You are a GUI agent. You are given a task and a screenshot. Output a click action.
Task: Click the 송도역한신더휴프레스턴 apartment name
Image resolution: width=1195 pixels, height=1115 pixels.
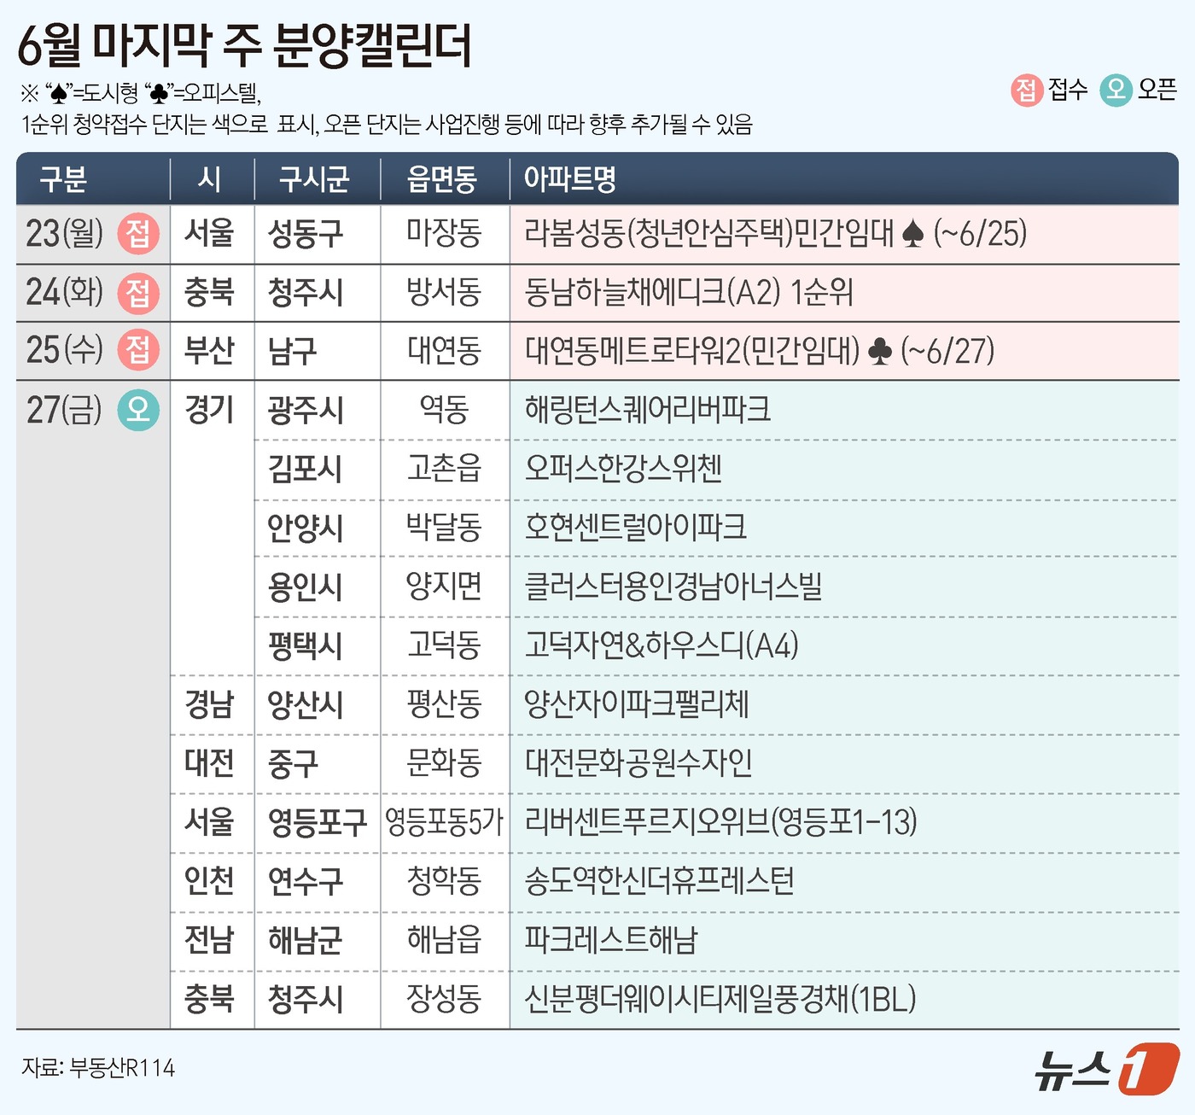(x=659, y=881)
